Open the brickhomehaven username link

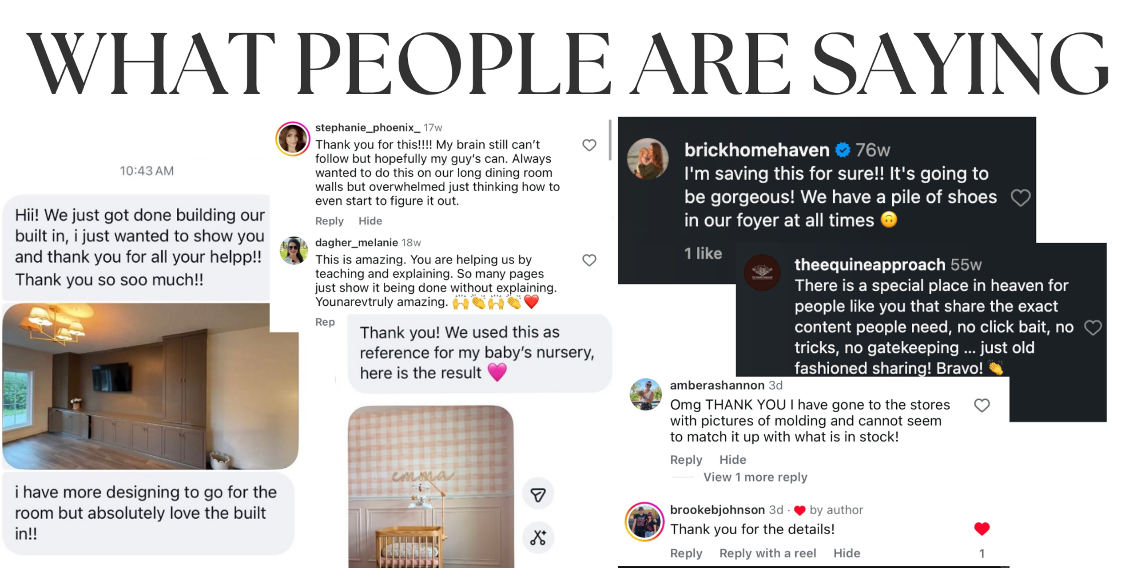tap(756, 150)
